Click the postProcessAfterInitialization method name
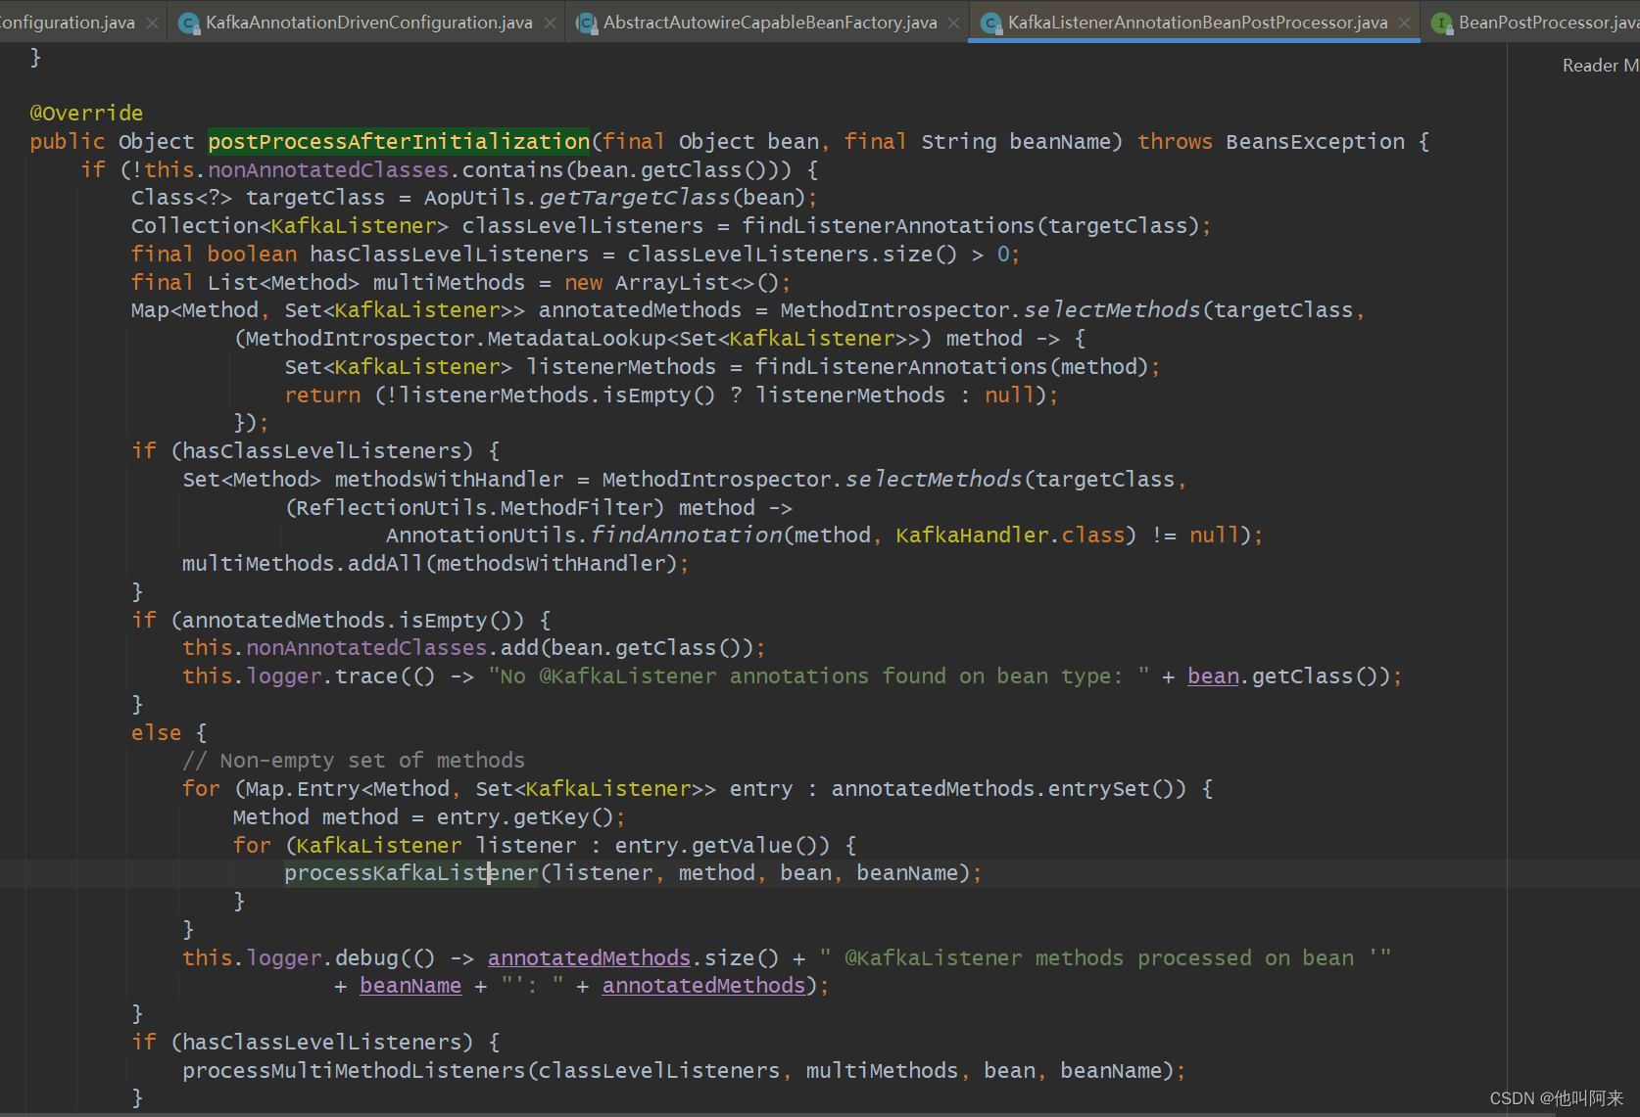Image resolution: width=1640 pixels, height=1117 pixels. coord(399,142)
